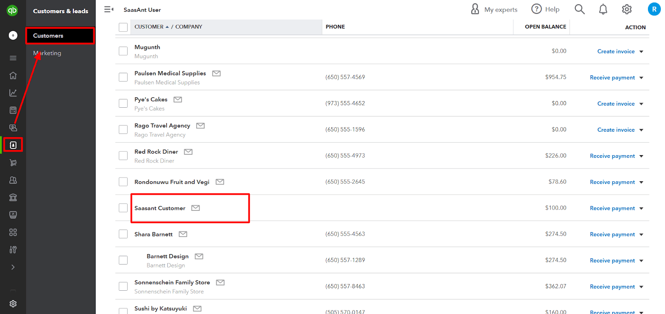The width and height of the screenshot is (665, 314).
Task: Open the QuickBooks logo home
Action: (x=12, y=10)
